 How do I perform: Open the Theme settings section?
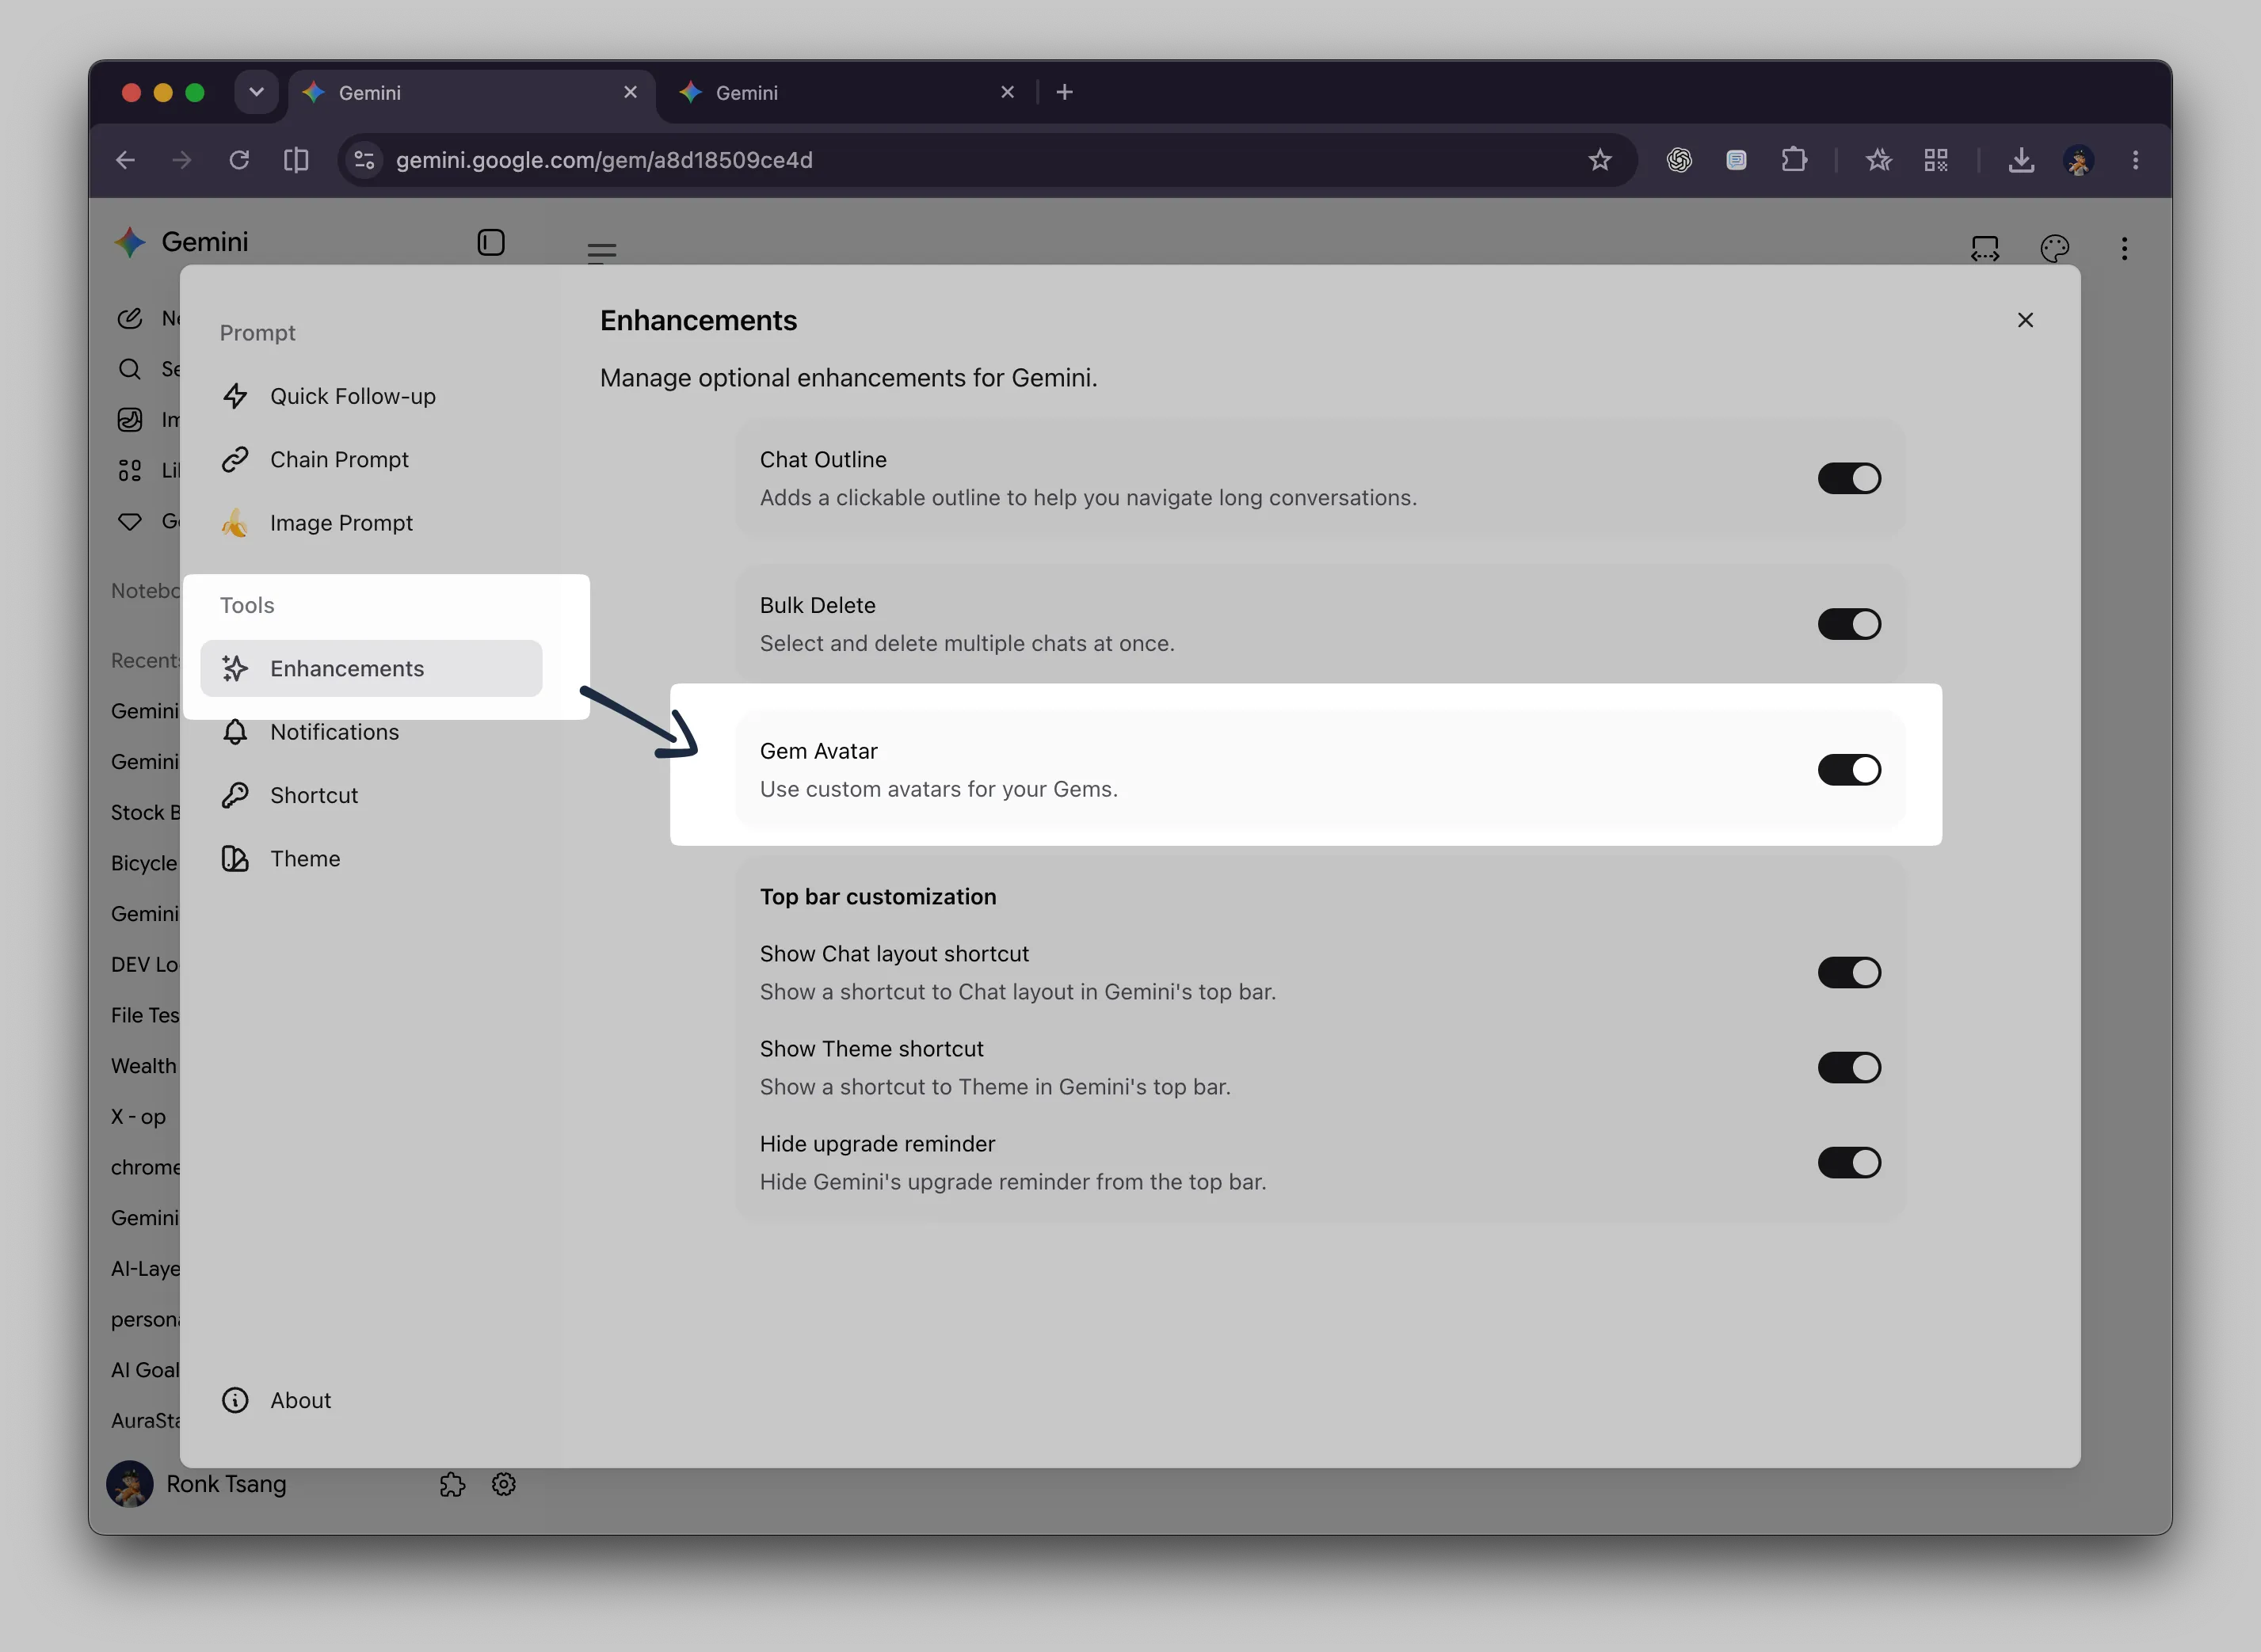pos(372,859)
